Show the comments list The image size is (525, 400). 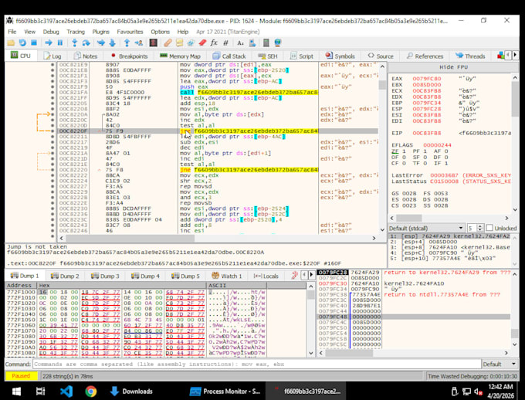pyautogui.click(x=179, y=43)
